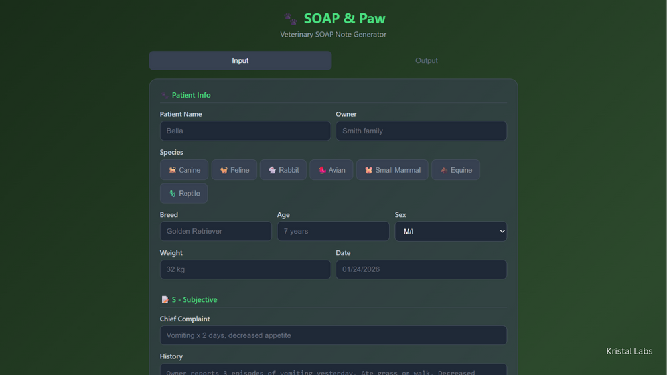
Task: Click the hamster icon on Small Mammal
Action: pos(368,171)
